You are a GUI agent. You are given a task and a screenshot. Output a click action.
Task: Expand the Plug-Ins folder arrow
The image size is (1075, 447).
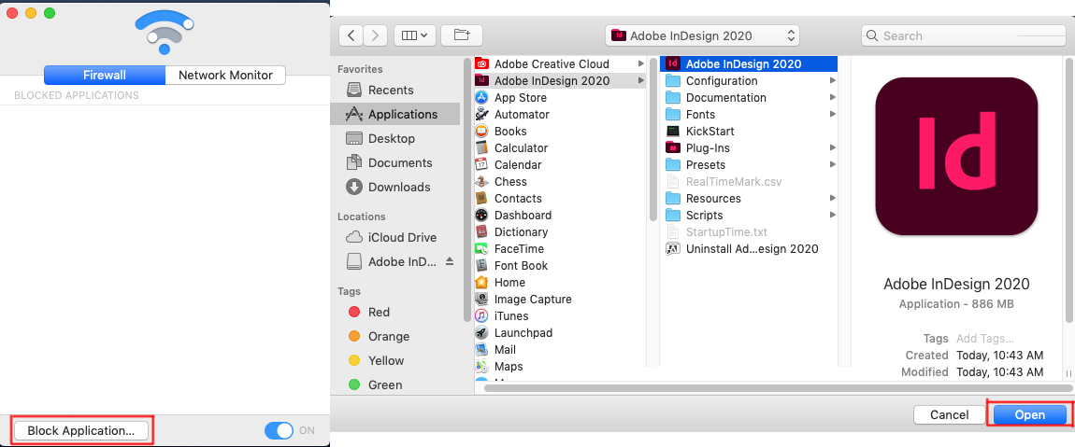(x=832, y=147)
